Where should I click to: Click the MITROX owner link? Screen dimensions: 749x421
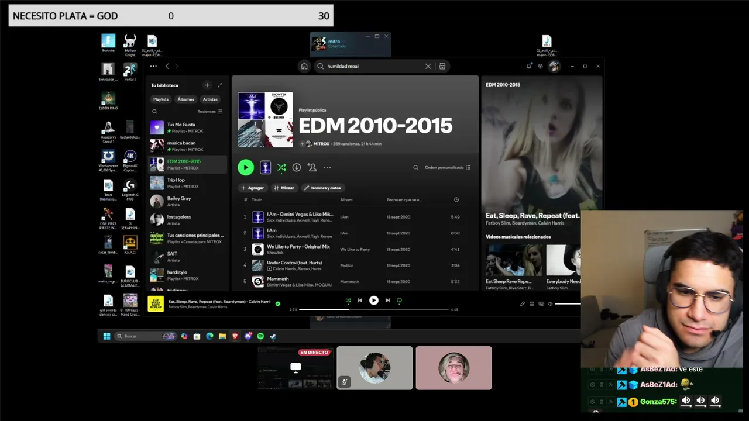coord(321,144)
